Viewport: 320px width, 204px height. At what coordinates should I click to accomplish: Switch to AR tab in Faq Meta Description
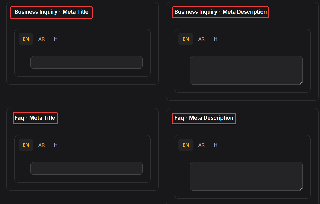[201, 145]
